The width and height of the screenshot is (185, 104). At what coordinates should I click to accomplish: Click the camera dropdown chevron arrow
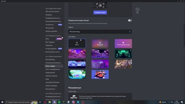pyautogui.click(x=130, y=31)
